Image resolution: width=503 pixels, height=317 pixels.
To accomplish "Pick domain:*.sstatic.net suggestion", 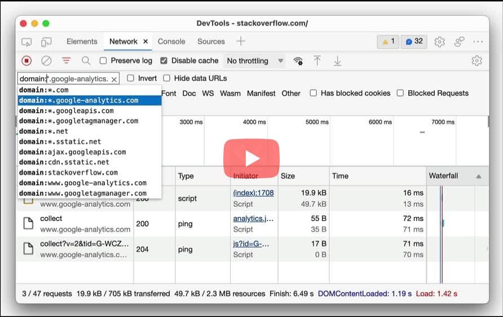I will click(x=90, y=142).
